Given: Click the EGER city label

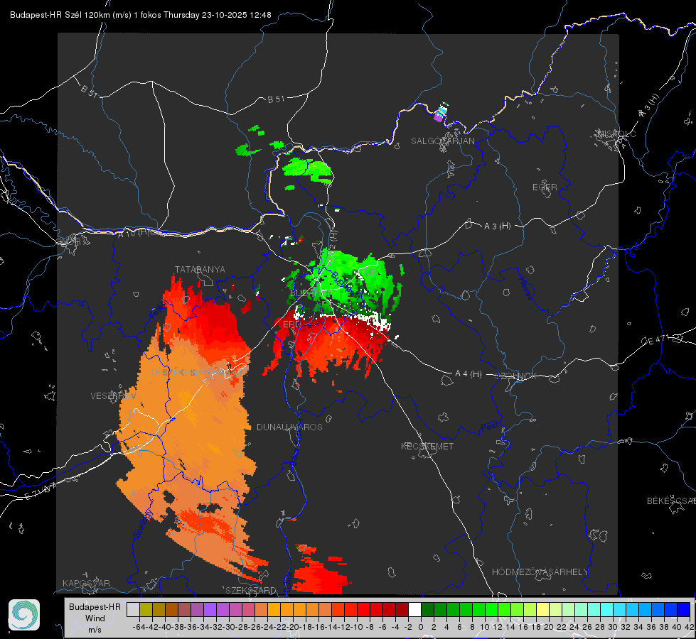Looking at the screenshot, I should 545,187.
